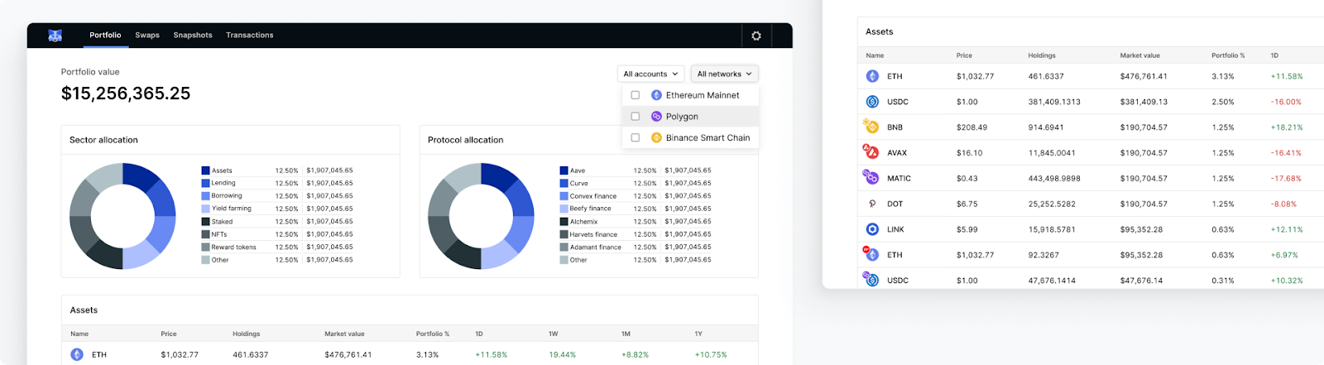This screenshot has width=1324, height=365.
Task: Open the Transactions tab
Action: [x=250, y=36]
